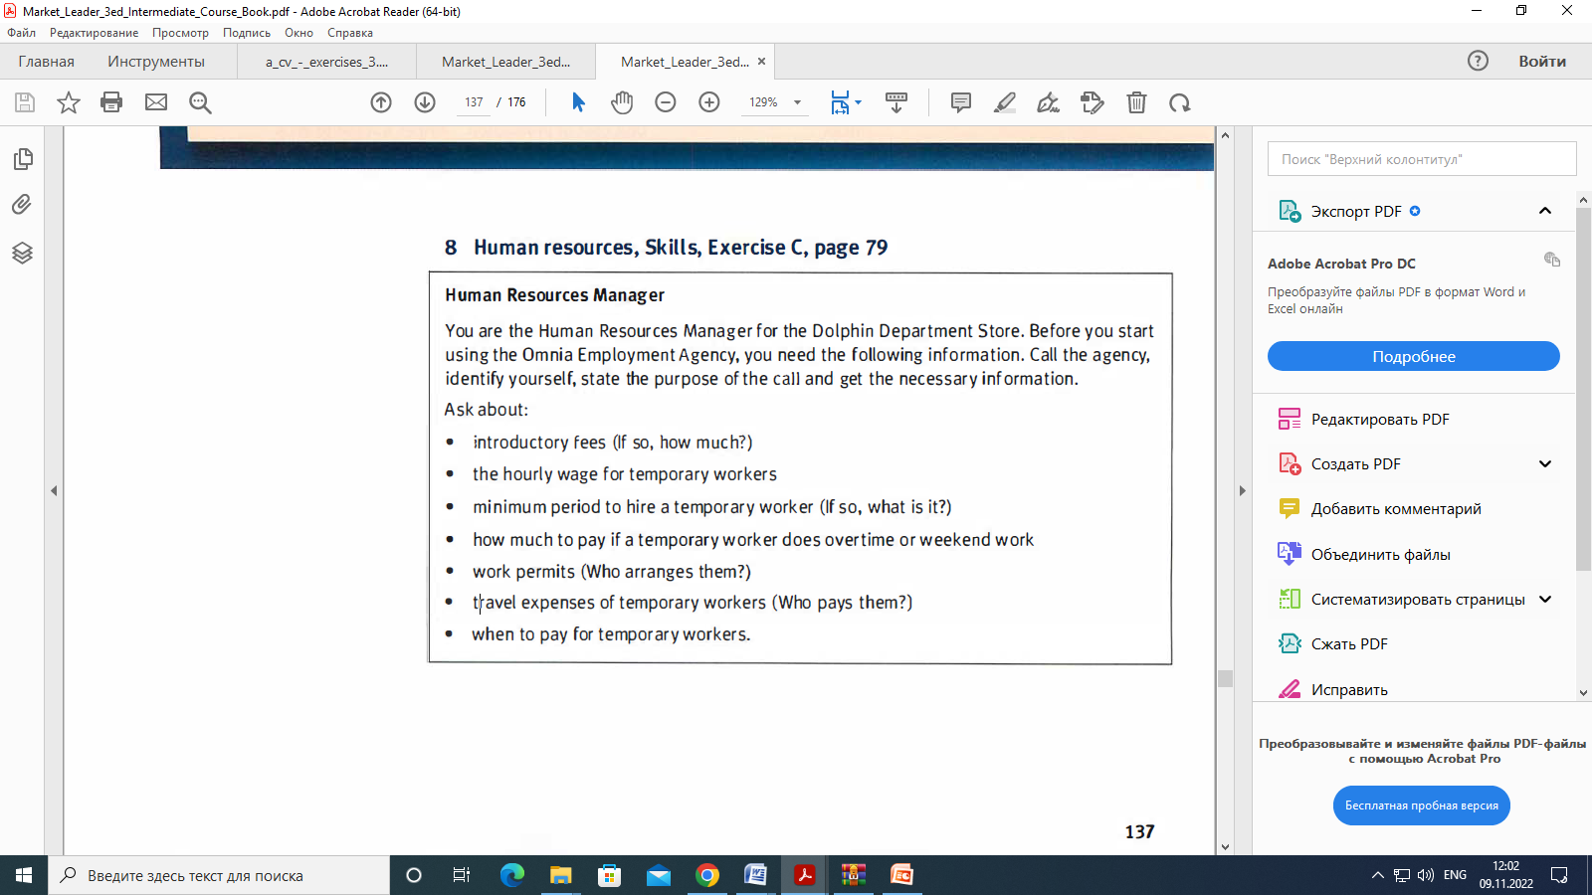The width and height of the screenshot is (1592, 895).
Task: Click the Подробнее button
Action: click(x=1414, y=356)
